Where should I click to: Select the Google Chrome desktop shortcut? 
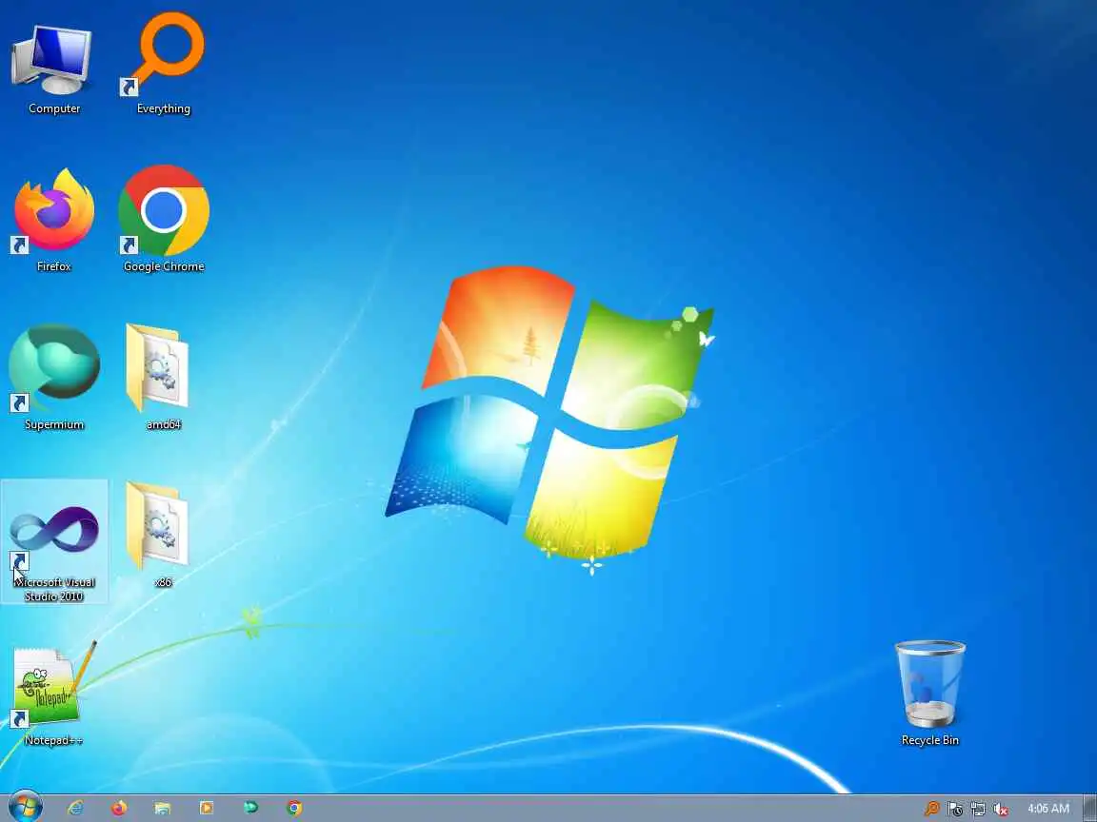point(164,219)
